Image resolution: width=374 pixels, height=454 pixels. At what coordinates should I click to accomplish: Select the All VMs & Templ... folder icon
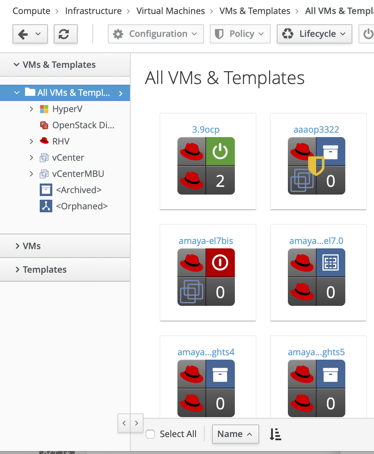30,92
